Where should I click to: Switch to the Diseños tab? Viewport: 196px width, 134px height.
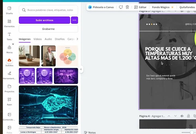click(x=60, y=39)
